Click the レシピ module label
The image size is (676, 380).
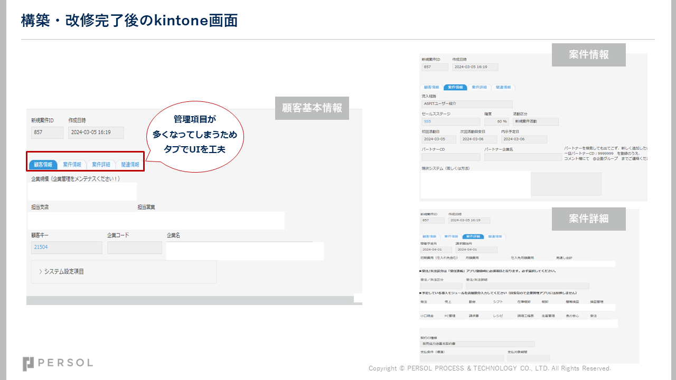click(x=499, y=316)
